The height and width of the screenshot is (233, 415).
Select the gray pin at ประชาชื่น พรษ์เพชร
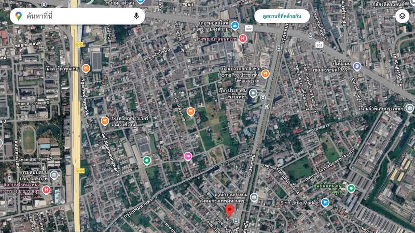click(253, 93)
